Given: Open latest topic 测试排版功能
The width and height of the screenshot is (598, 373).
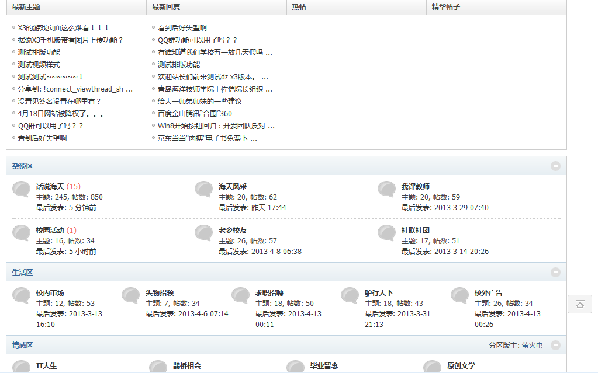Looking at the screenshot, I should click(39, 53).
